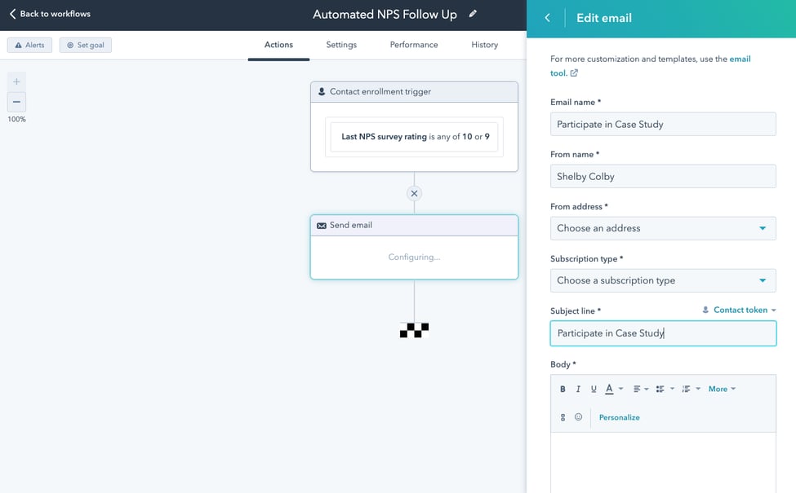This screenshot has width=796, height=493.
Task: Zoom in on the workflow canvas
Action: (16, 81)
